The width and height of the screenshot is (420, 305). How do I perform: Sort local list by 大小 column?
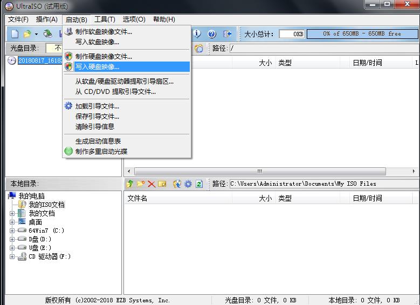pos(253,198)
